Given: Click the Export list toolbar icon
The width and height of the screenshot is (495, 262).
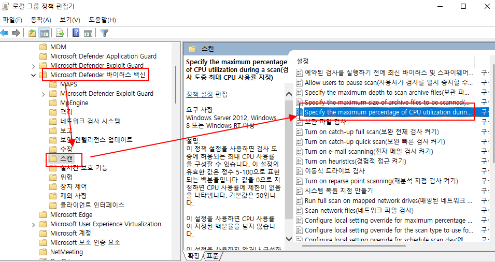Looking at the screenshot, I should point(60,33).
